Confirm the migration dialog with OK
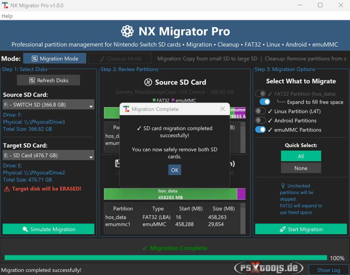 pyautogui.click(x=174, y=170)
